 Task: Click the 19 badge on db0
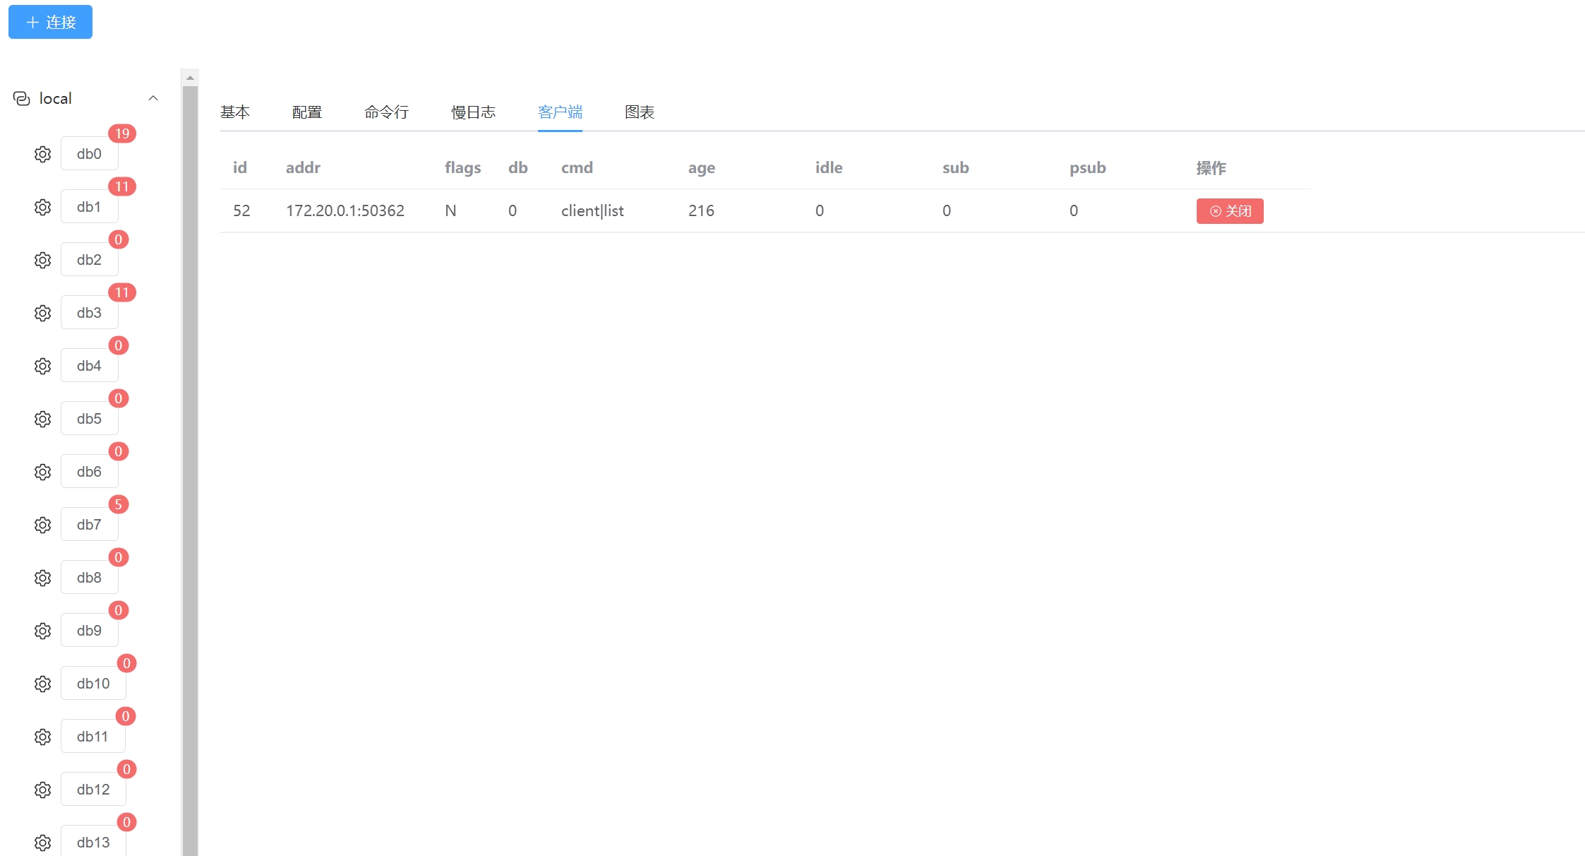122,133
